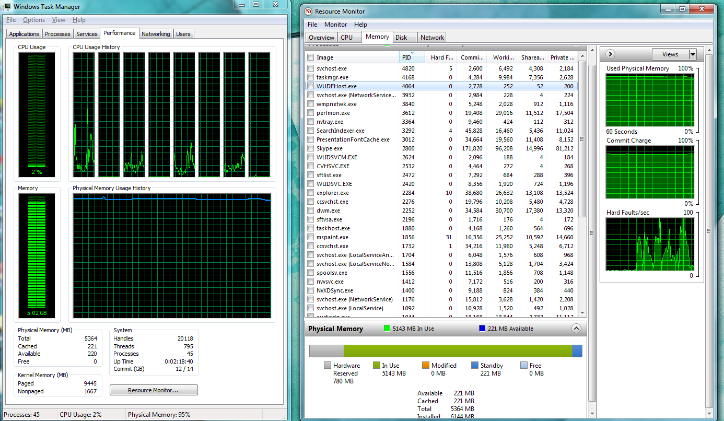Select the wmpnetwk.exe row
This screenshot has height=421, width=724.
[441, 104]
